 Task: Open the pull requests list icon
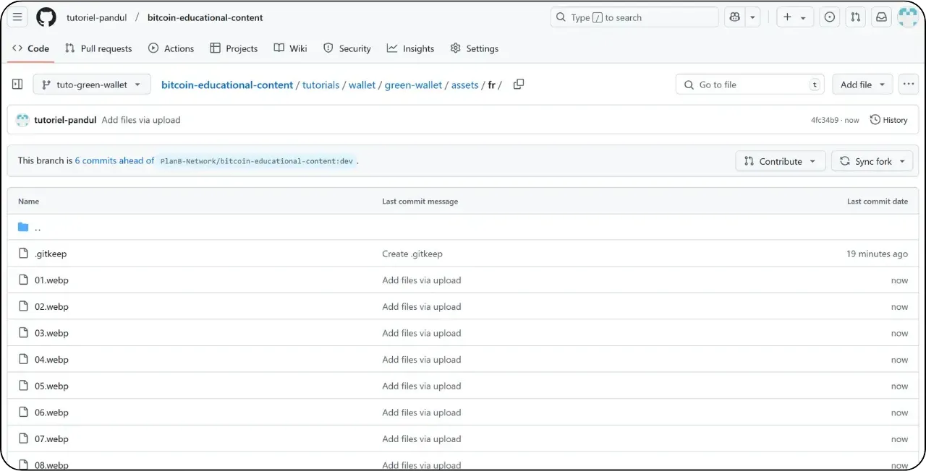(x=855, y=17)
